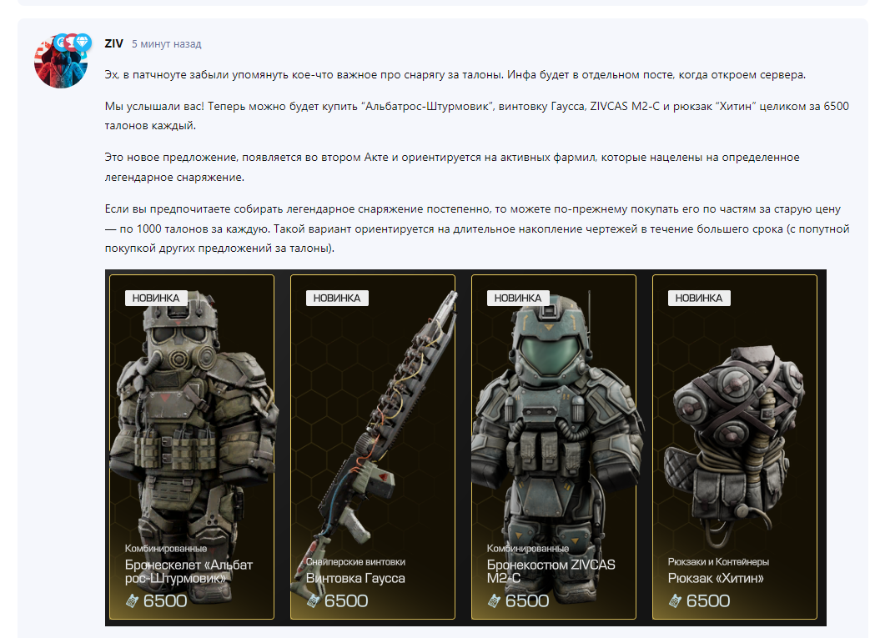Click the 6500 price on the Альбатрос card
The height and width of the screenshot is (638, 880).
click(x=165, y=601)
